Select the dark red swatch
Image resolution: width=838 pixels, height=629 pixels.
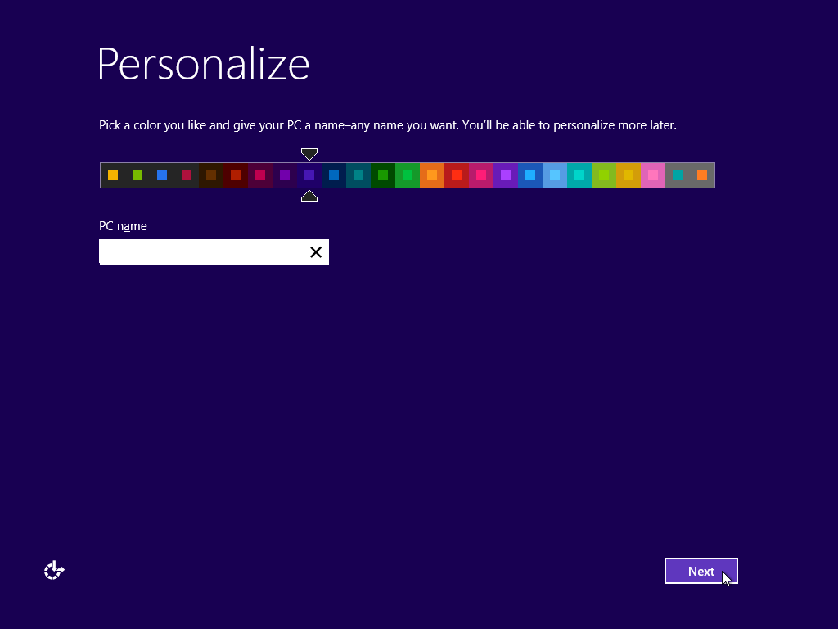236,174
